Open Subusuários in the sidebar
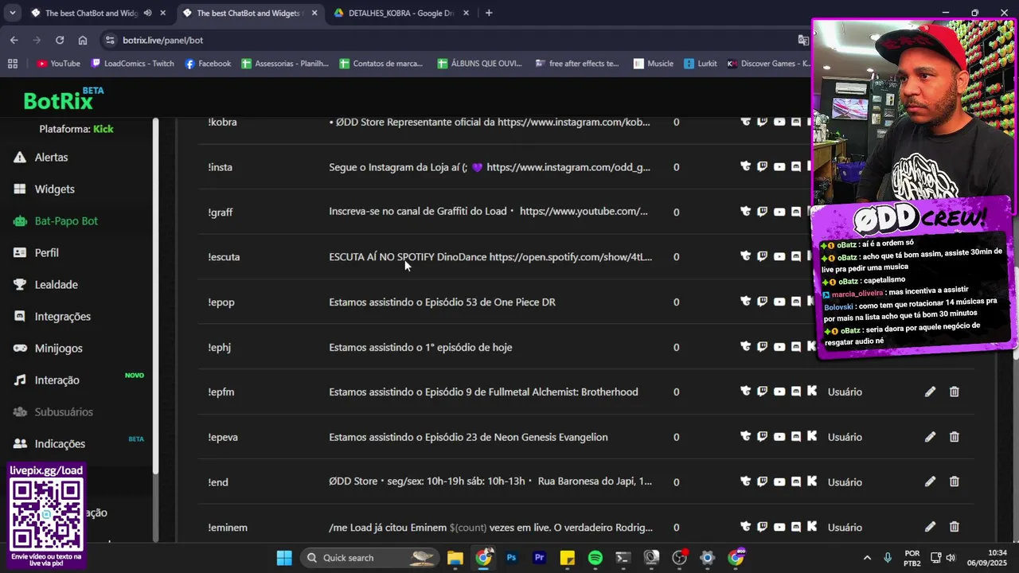The image size is (1019, 573). tap(64, 412)
